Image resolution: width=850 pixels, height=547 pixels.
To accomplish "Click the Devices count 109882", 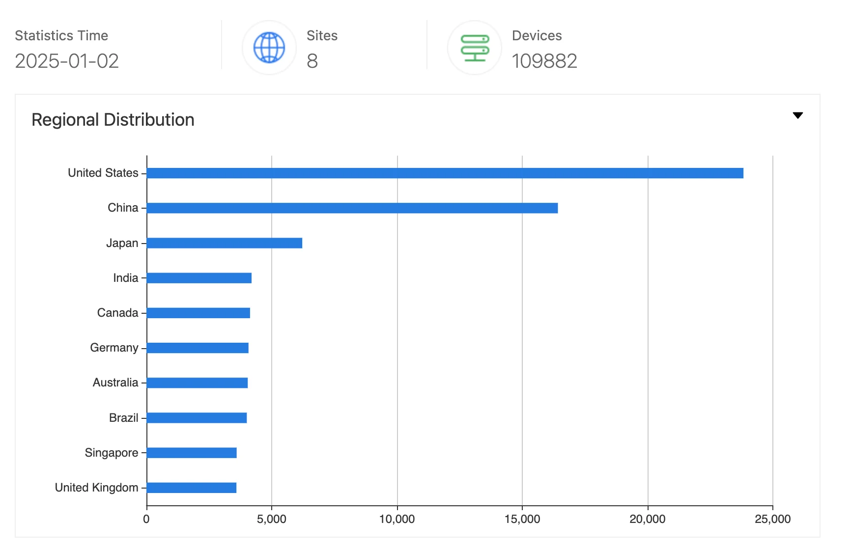I will (544, 61).
